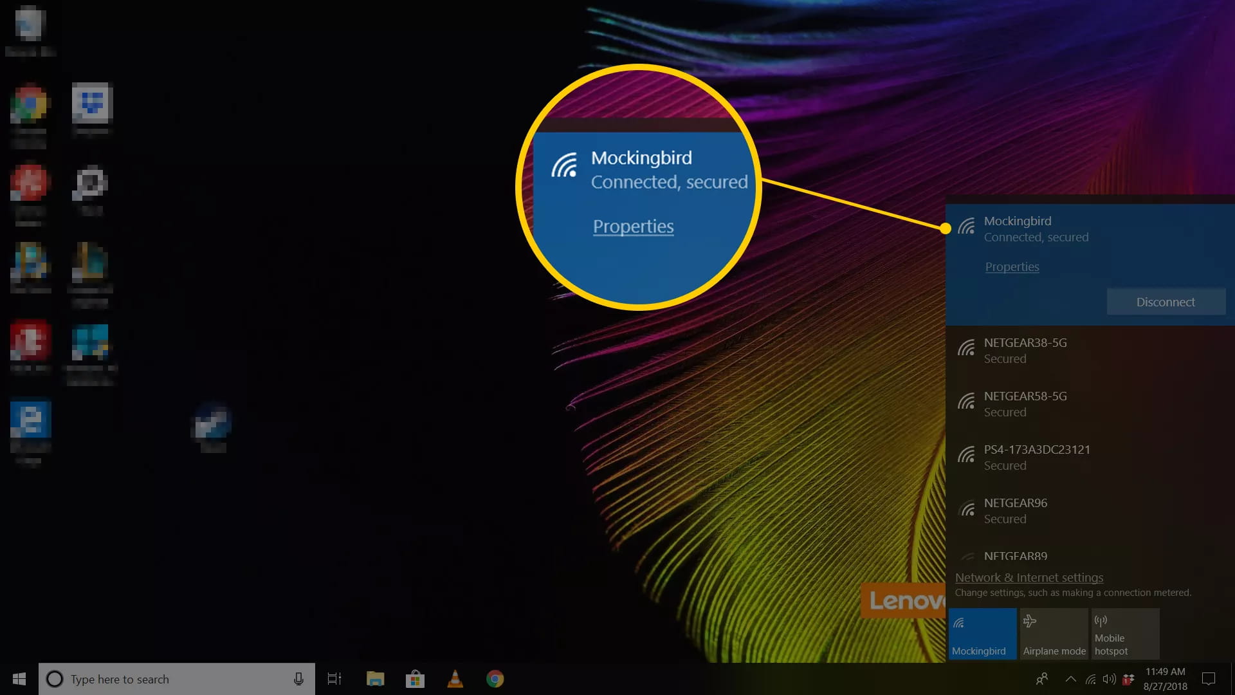Toggle the Mockingbird Wi-Fi quick tile
Viewport: 1235px width, 695px height.
tap(982, 634)
